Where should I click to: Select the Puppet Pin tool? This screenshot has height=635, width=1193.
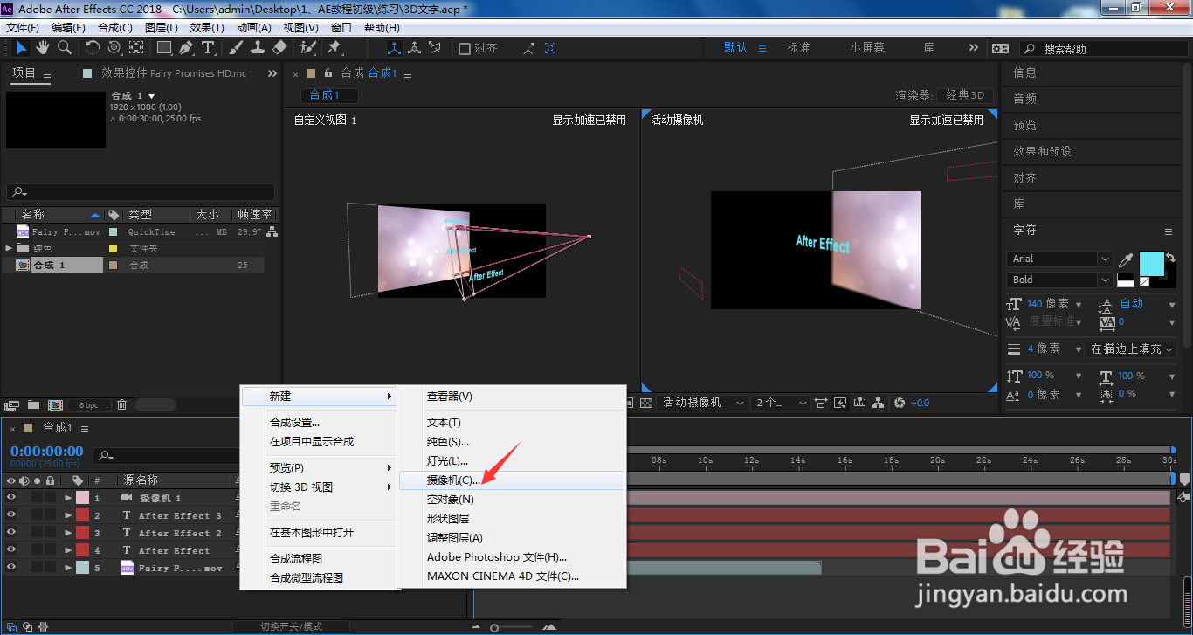(x=334, y=48)
